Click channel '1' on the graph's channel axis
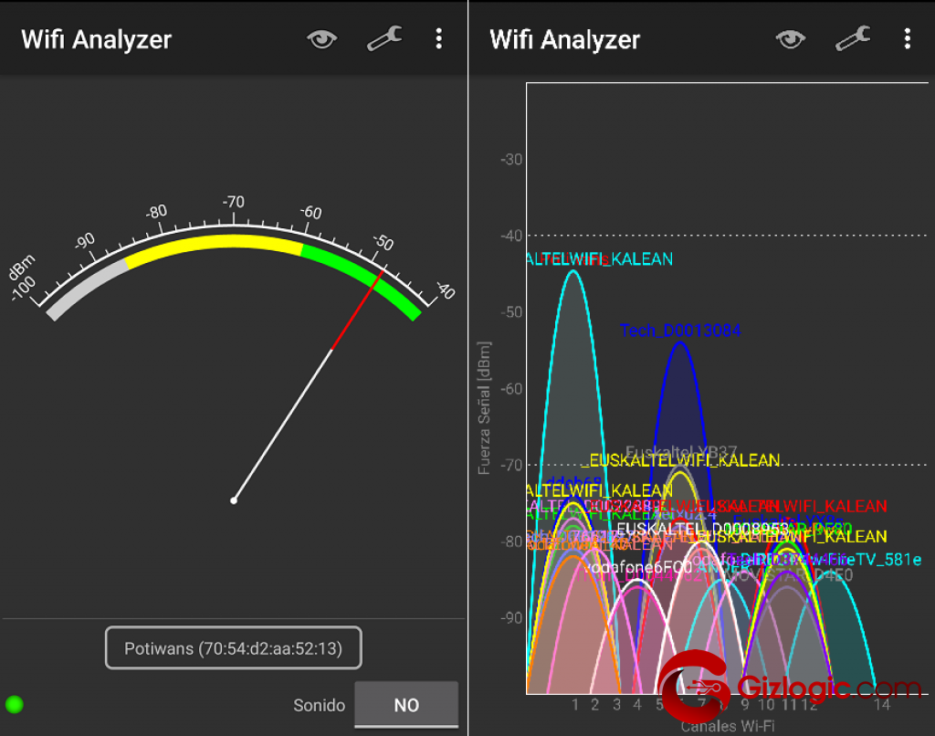Screen dimensions: 935x736 [575, 705]
